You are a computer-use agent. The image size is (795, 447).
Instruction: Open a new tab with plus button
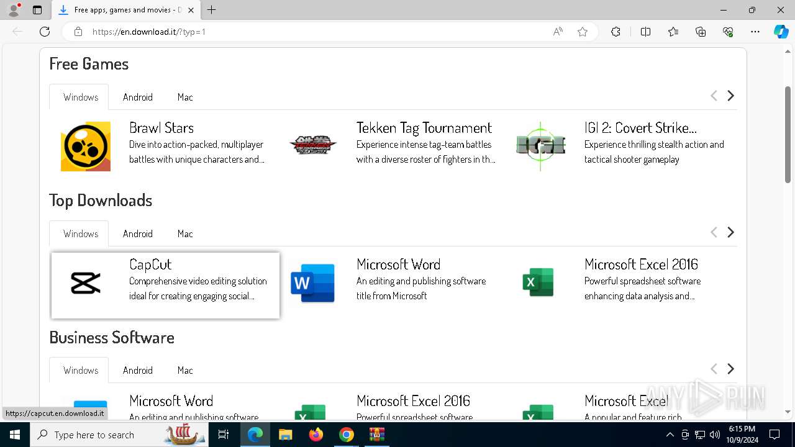coord(212,10)
